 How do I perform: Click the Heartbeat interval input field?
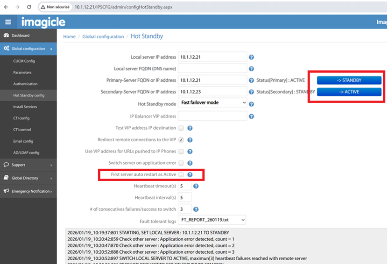(184, 198)
